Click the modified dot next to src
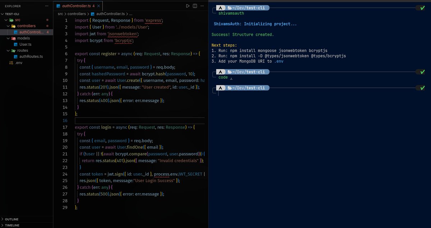The width and height of the screenshot is (431, 228). click(x=47, y=20)
